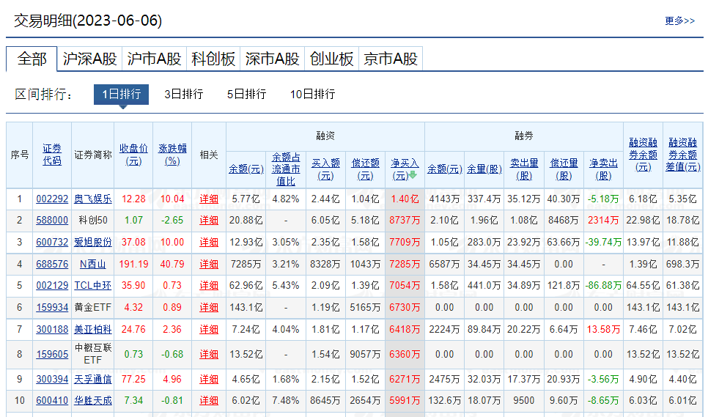Sort table by 涨跌幅 column header
The image size is (708, 417).
pos(173,154)
